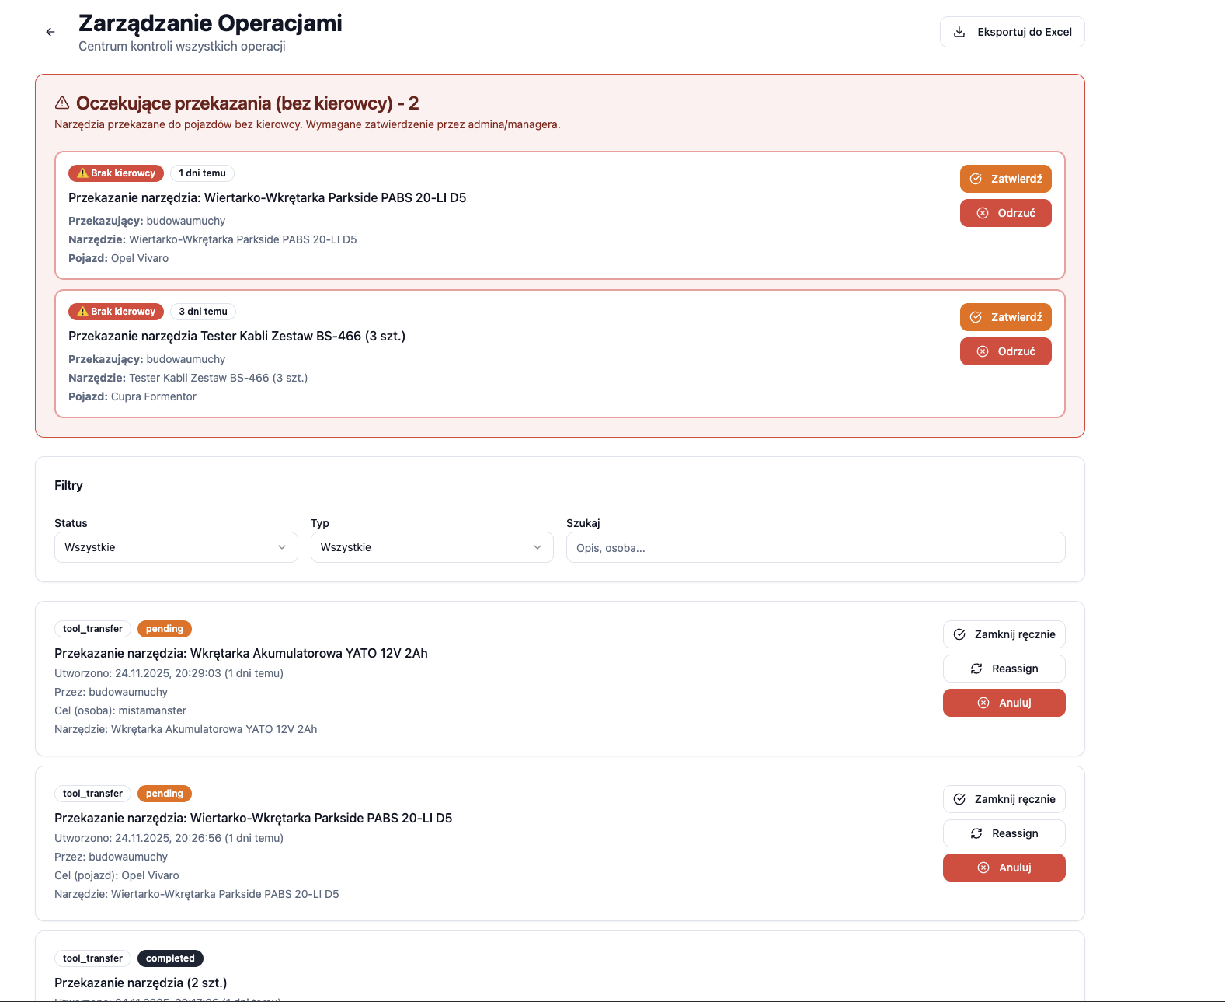Cancel the Wkrętarka Akumulatorowa YATO transfer
Viewport: 1225px width, 1002px height.
click(x=1004, y=703)
